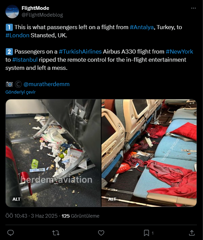Open the FlightMode profile avatar

tap(12, 12)
